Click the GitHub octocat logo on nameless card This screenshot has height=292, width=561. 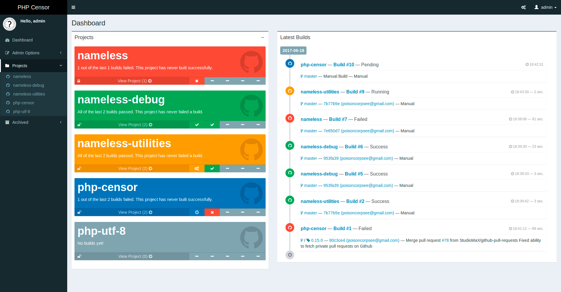tap(251, 62)
